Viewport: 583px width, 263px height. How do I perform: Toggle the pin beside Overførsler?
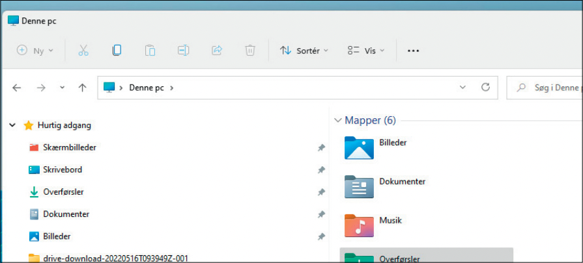coord(321,192)
